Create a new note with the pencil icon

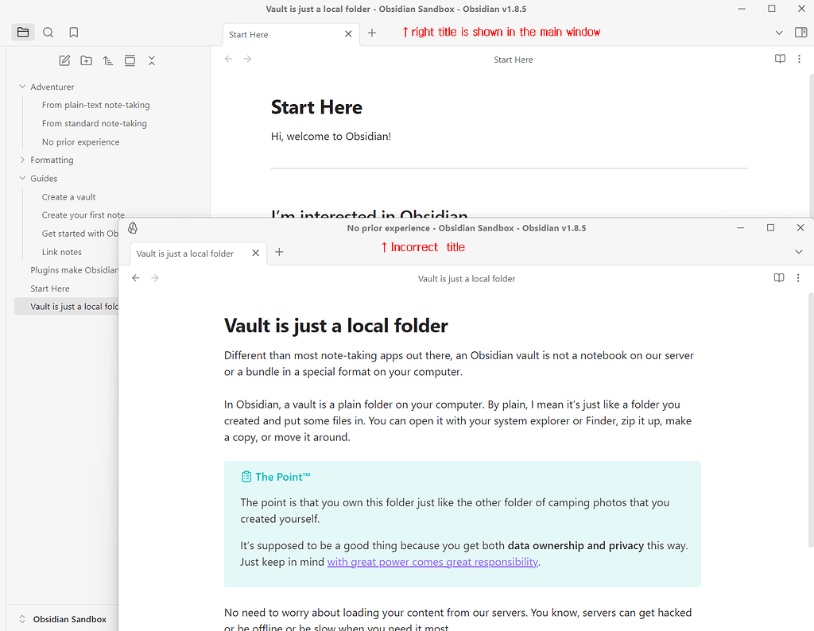tap(64, 60)
